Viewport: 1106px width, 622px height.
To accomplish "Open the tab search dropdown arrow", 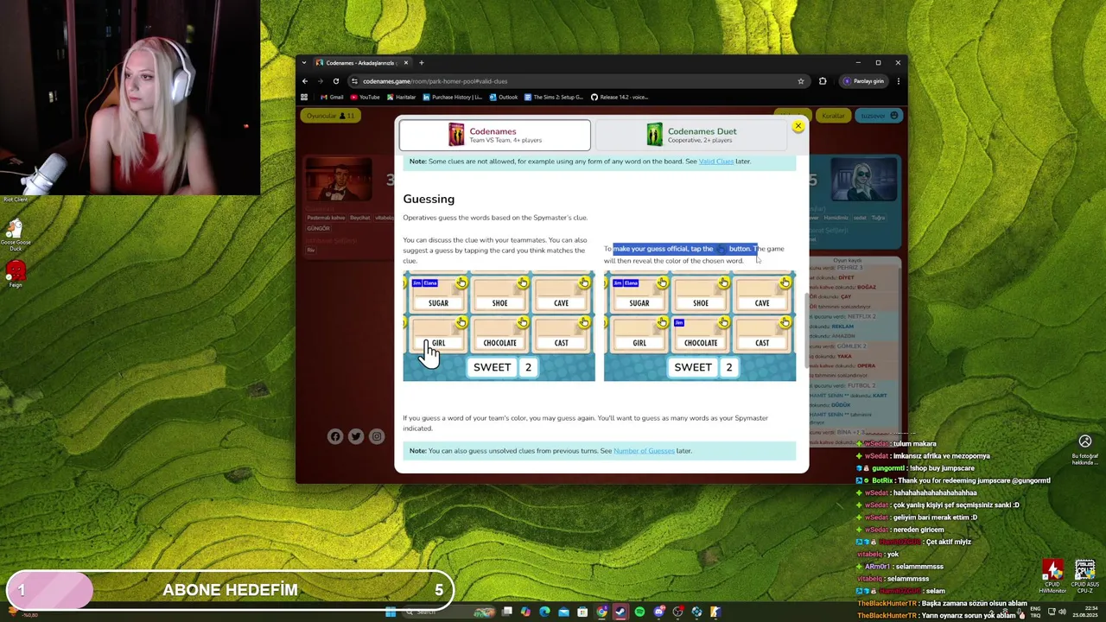I will [304, 63].
